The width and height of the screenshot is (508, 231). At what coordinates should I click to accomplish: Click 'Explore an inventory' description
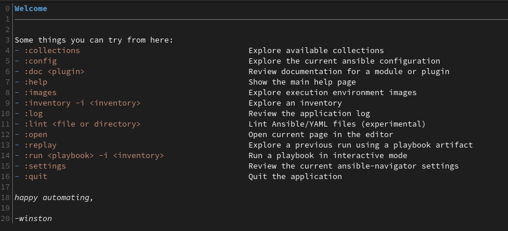tap(295, 103)
